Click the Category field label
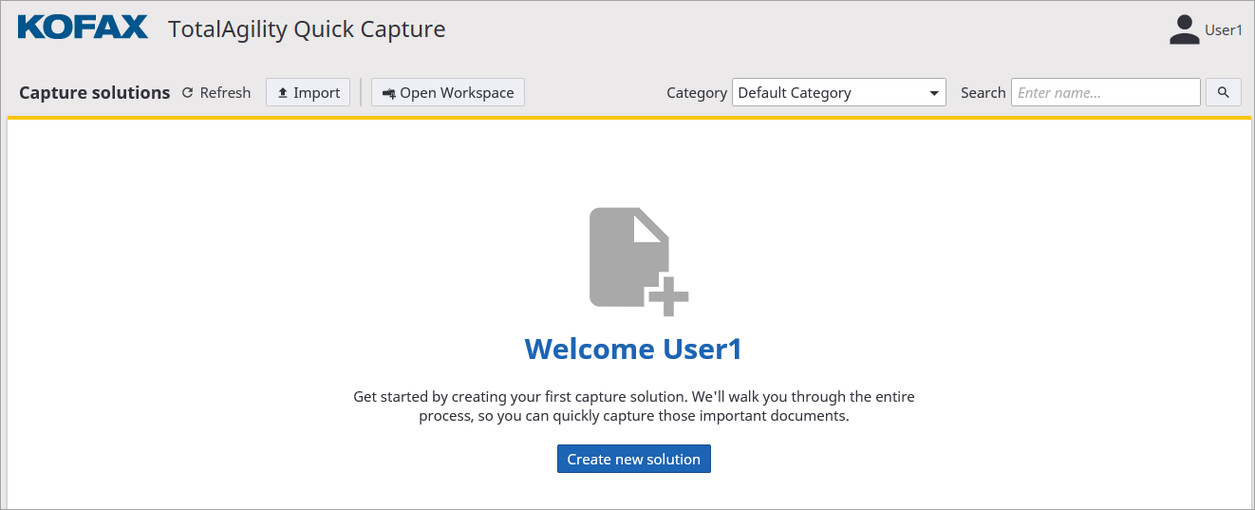The height and width of the screenshot is (510, 1255). tap(696, 93)
